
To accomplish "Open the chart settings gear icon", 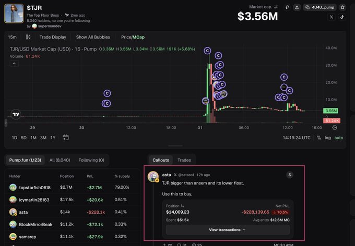I will (335, 128).
